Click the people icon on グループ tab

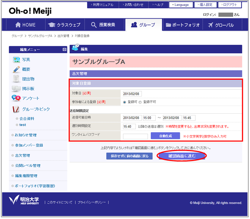134,25
